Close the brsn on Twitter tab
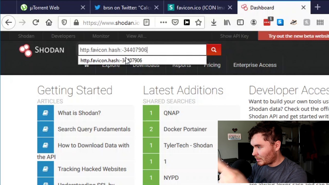 point(156,8)
